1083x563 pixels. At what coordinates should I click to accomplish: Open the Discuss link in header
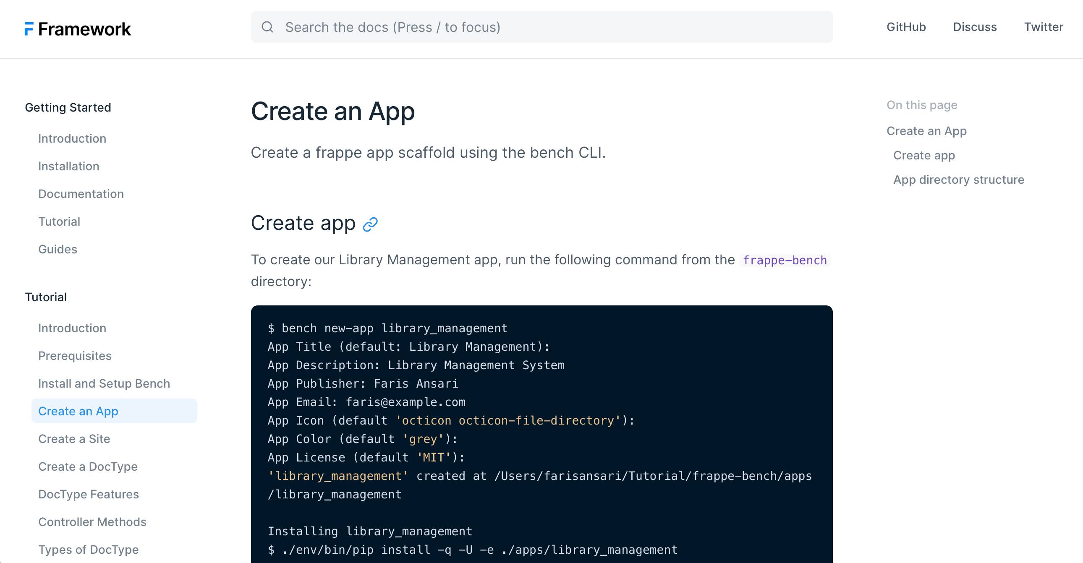tap(975, 27)
